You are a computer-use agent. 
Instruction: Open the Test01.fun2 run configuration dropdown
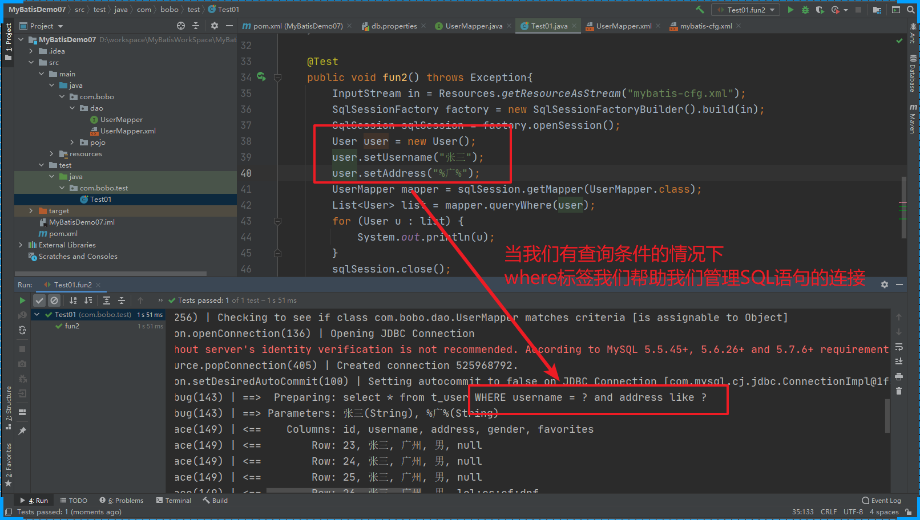(746, 10)
